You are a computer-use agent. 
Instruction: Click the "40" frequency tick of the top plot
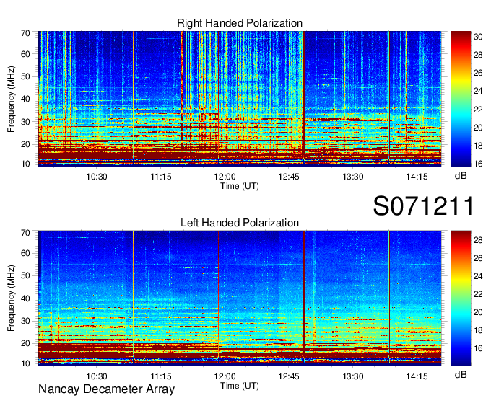pos(25,99)
